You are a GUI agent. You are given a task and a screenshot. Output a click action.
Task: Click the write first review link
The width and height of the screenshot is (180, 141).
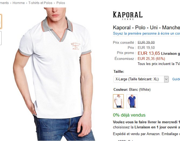tap(146, 34)
